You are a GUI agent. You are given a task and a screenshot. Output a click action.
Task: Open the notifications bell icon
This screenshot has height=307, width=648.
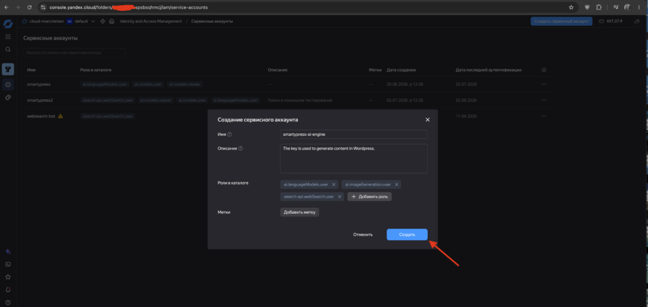click(x=8, y=290)
